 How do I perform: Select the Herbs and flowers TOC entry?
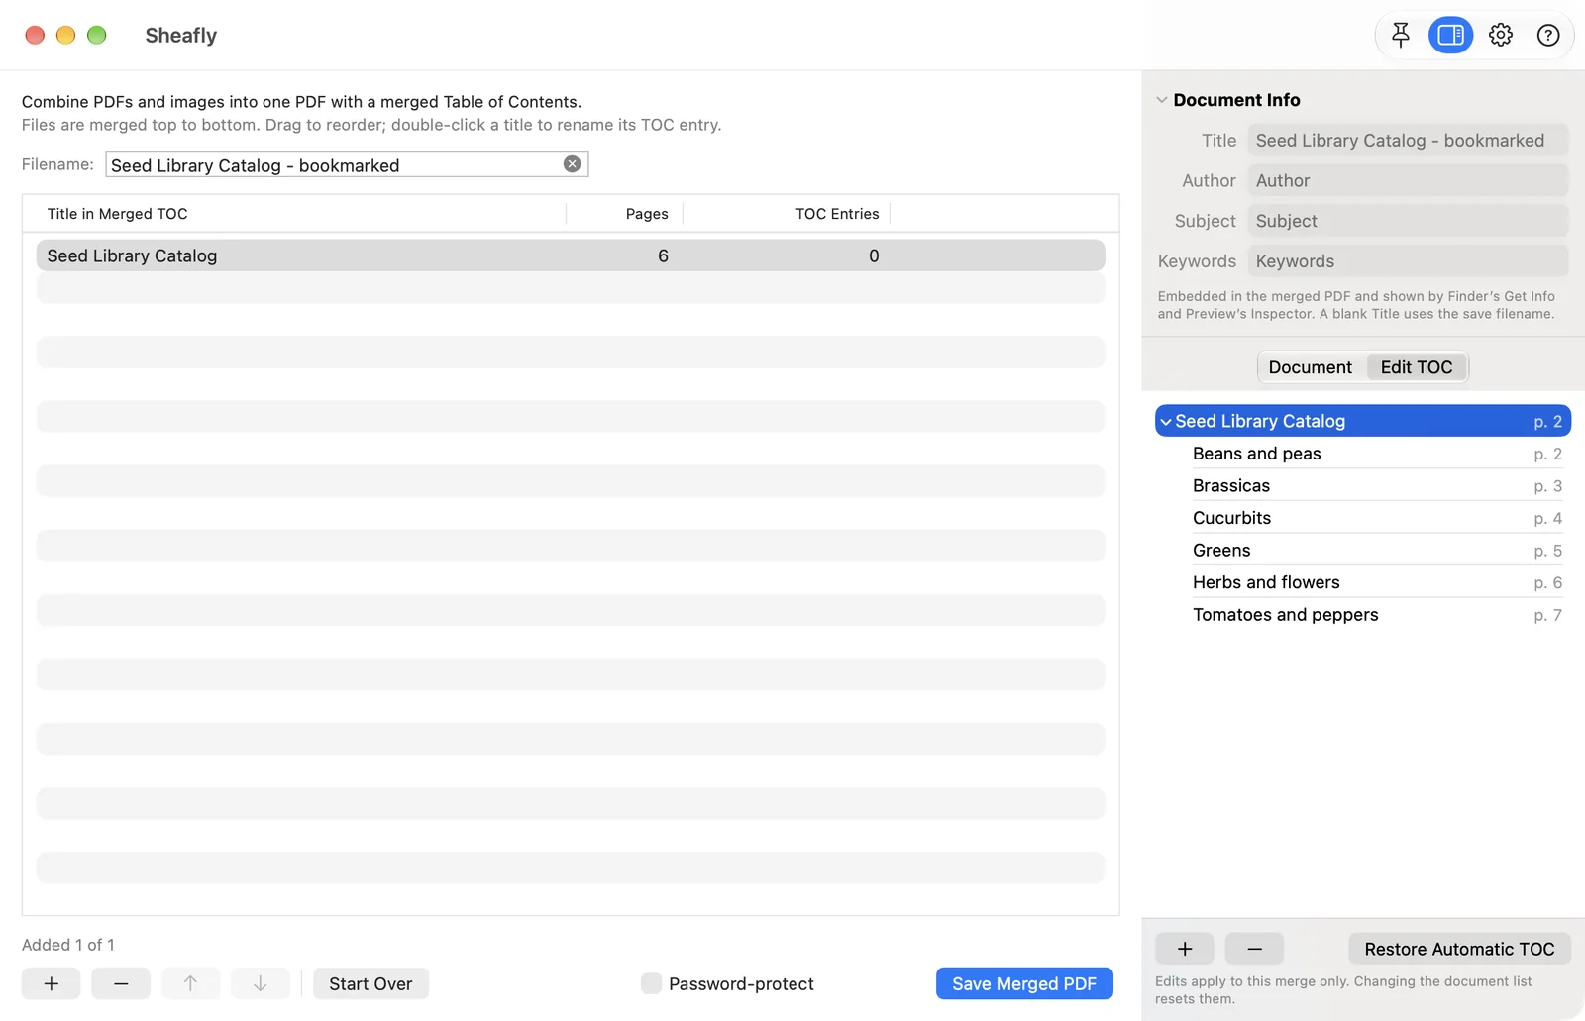click(1363, 582)
